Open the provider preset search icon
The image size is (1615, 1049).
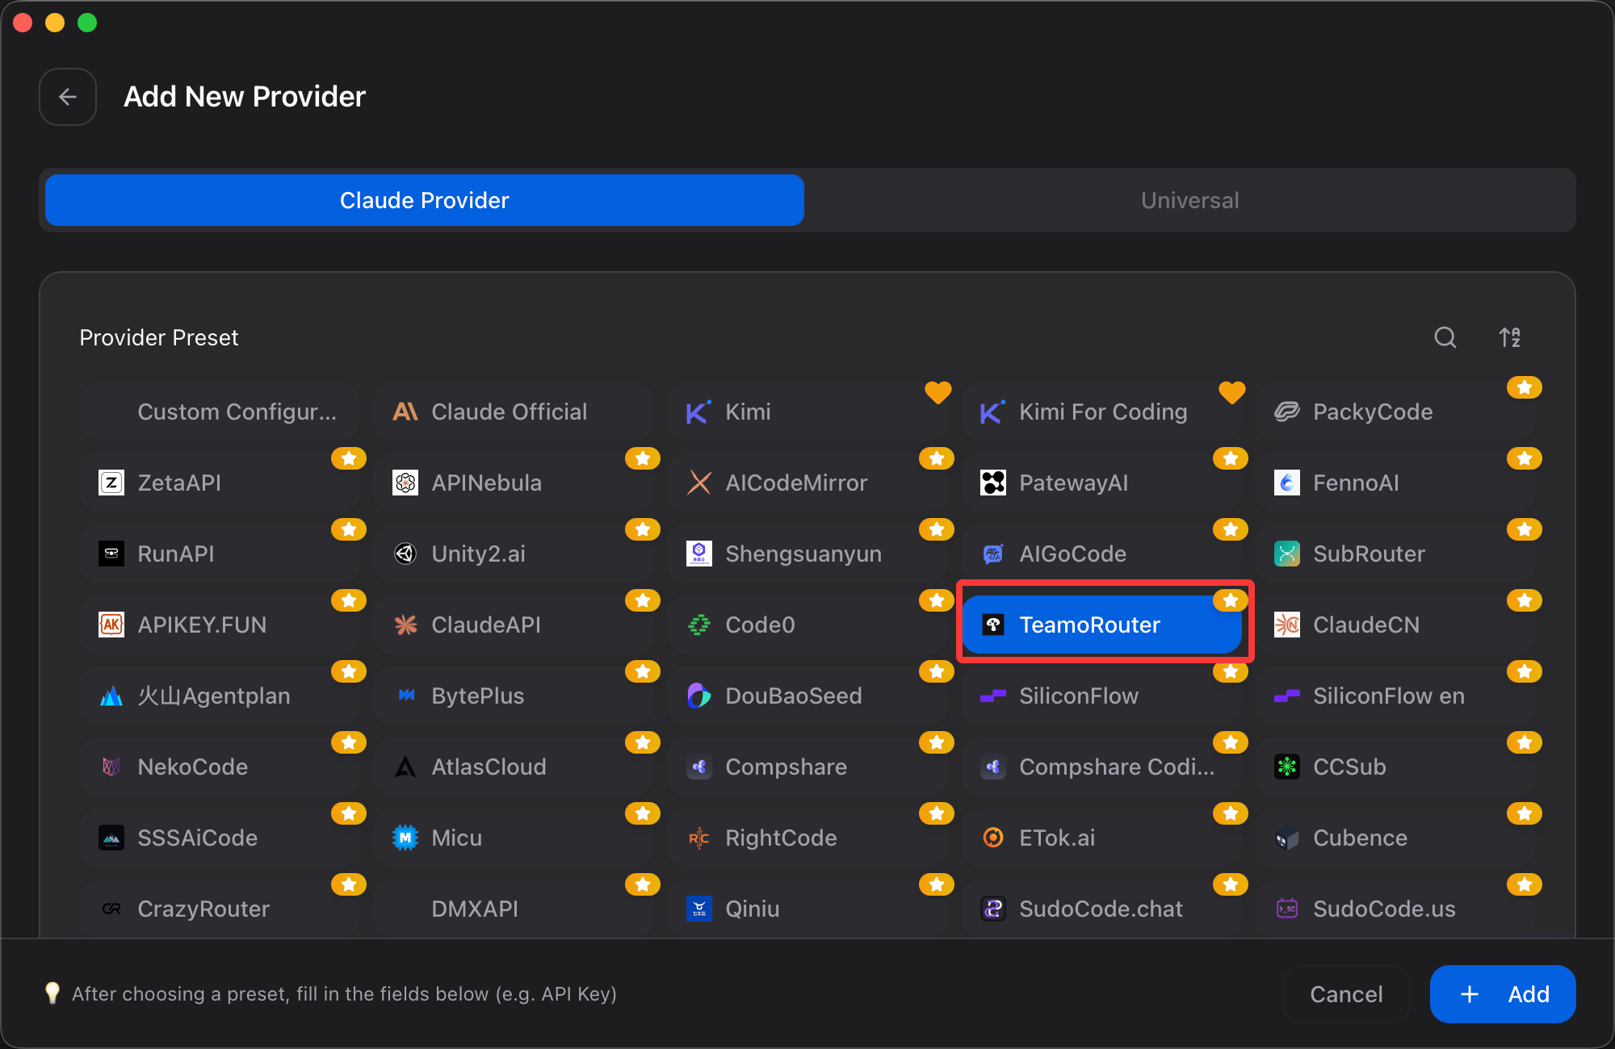(x=1445, y=337)
